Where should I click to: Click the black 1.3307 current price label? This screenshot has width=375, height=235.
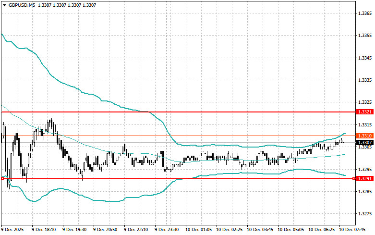pos(365,143)
